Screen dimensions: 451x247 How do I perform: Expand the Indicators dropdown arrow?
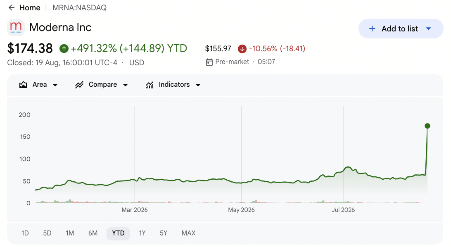tap(198, 85)
